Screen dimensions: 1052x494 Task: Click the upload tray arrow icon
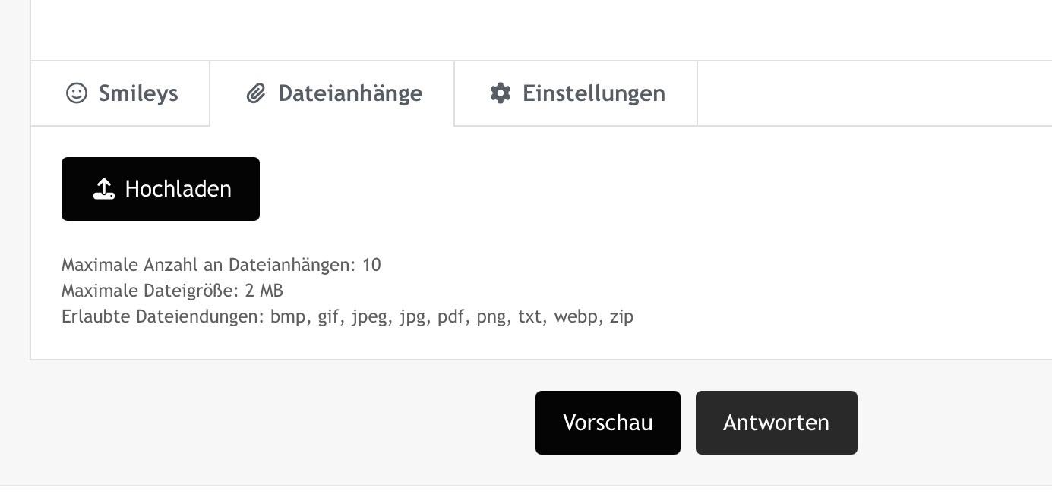103,189
